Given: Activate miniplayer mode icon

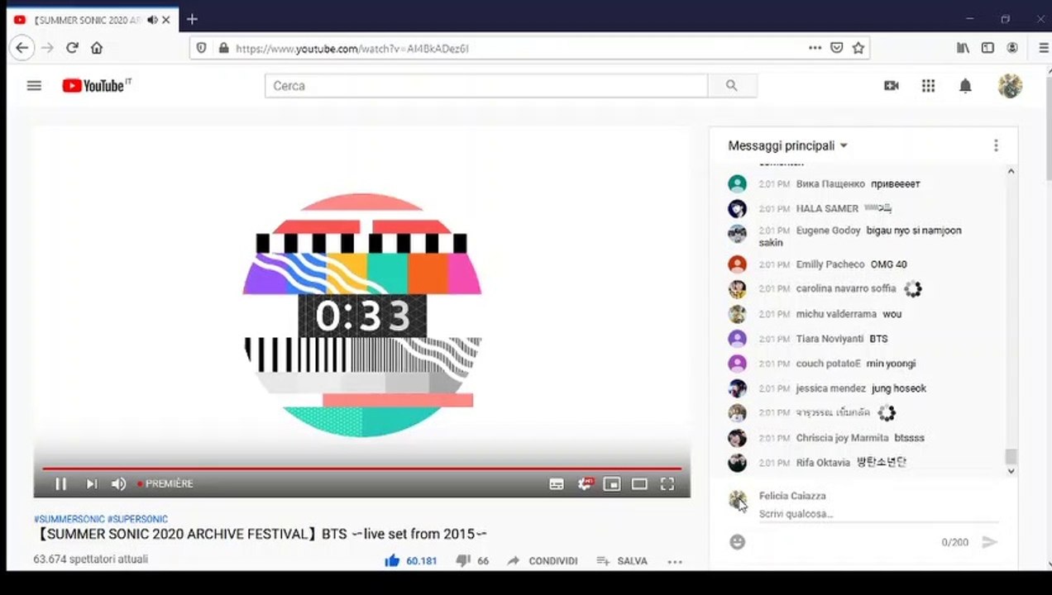Looking at the screenshot, I should point(612,484).
